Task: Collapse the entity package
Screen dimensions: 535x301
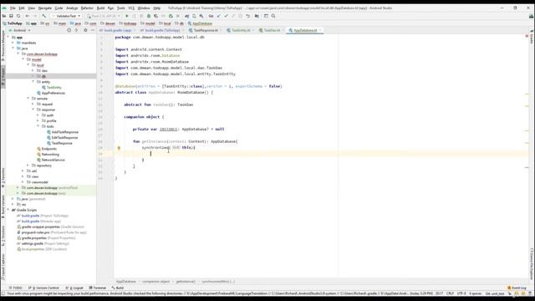Action: [33, 82]
